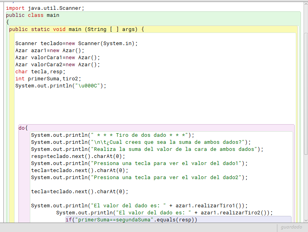Click the if primerSuma==segundaSuma statement
The width and height of the screenshot is (308, 232).
[132, 220]
